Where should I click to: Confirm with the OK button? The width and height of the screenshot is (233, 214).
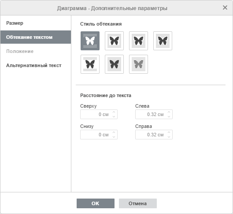point(96,203)
